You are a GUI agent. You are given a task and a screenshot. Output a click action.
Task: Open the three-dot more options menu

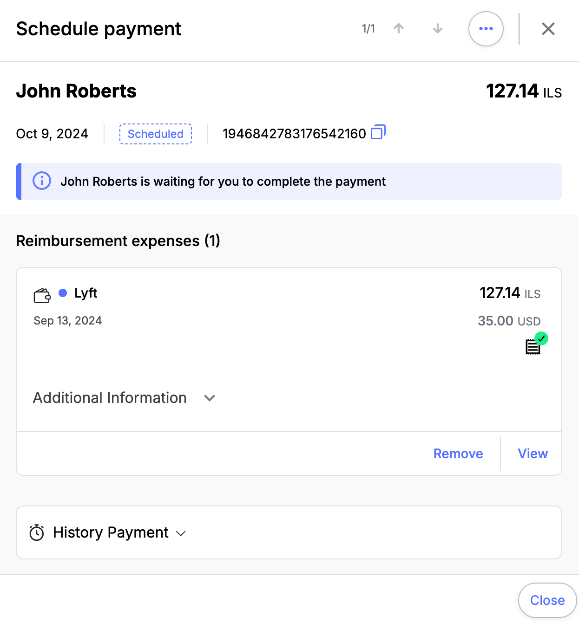486,29
